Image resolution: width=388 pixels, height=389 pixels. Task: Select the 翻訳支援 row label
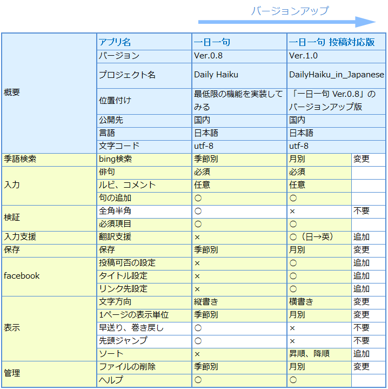144,237
